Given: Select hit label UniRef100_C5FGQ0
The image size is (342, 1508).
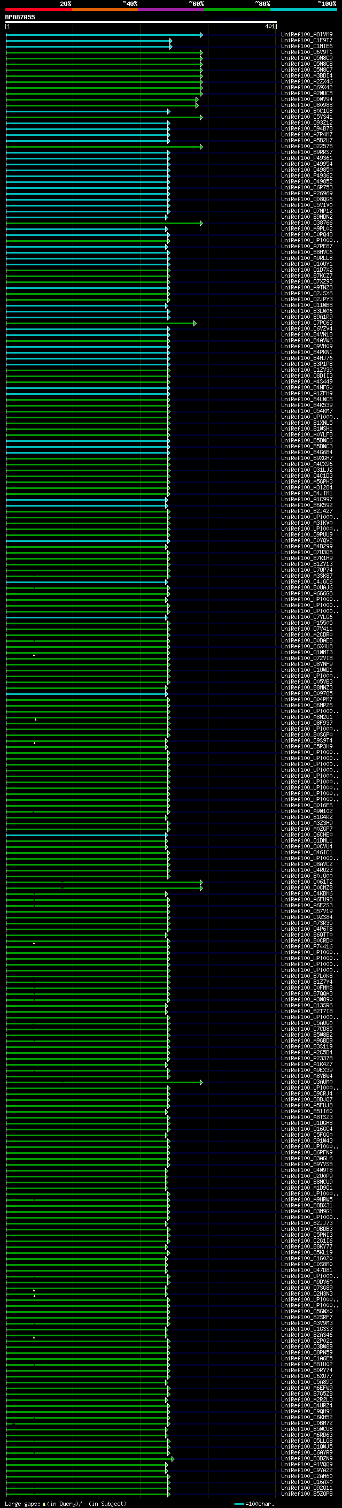Looking at the screenshot, I should (x=307, y=1135).
